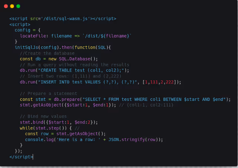The image size is (238, 168).
Task: Click the CREATE TABLE test line
Action: [75, 70]
